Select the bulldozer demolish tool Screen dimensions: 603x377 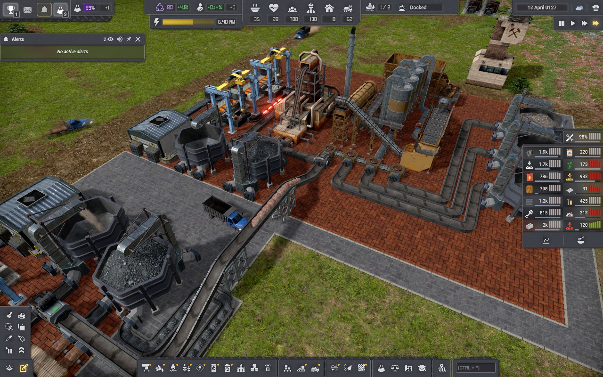pos(21,316)
